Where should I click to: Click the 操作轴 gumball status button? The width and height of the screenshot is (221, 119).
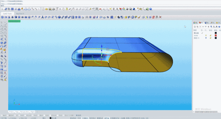pos(106,118)
